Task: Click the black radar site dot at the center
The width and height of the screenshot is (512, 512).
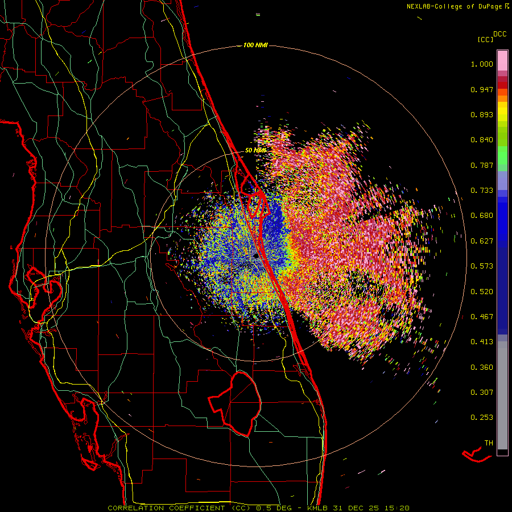Action: click(x=257, y=257)
